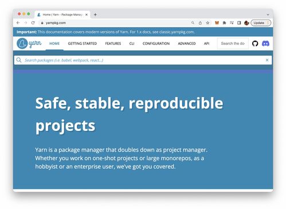Image resolution: width=286 pixels, height=209 pixels.
Task: Expand the tab search chevron in the tab strip
Action: tap(268, 15)
